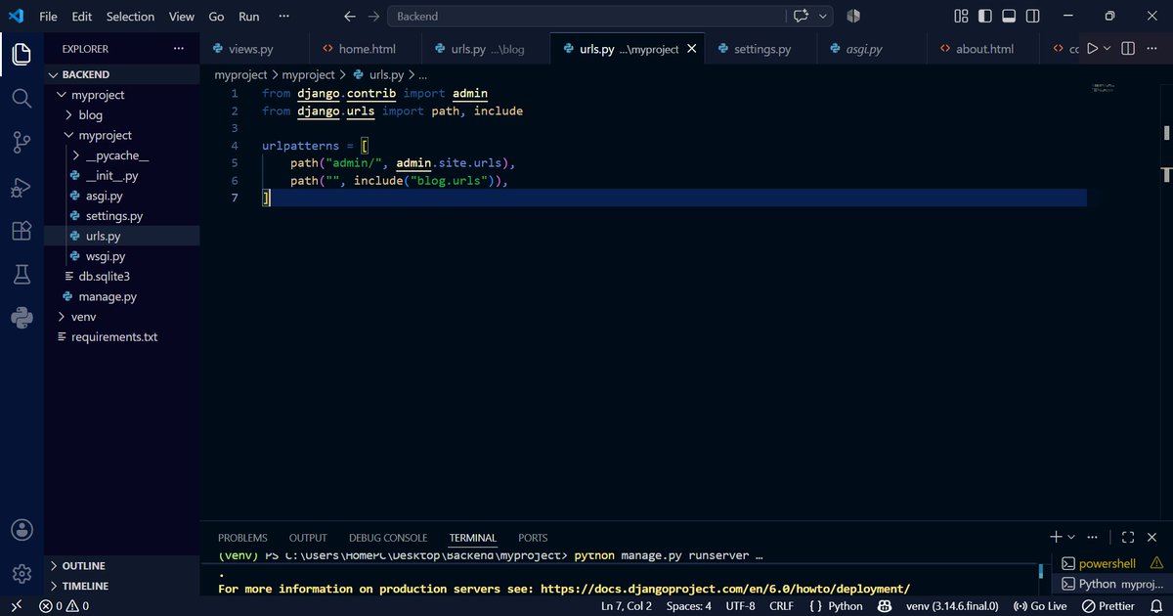
Task: Click the remote window status icon
Action: tap(16, 606)
